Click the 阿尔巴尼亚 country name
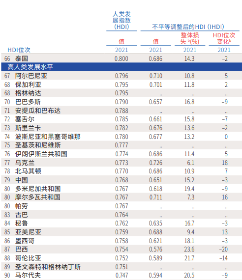 (x=31, y=76)
